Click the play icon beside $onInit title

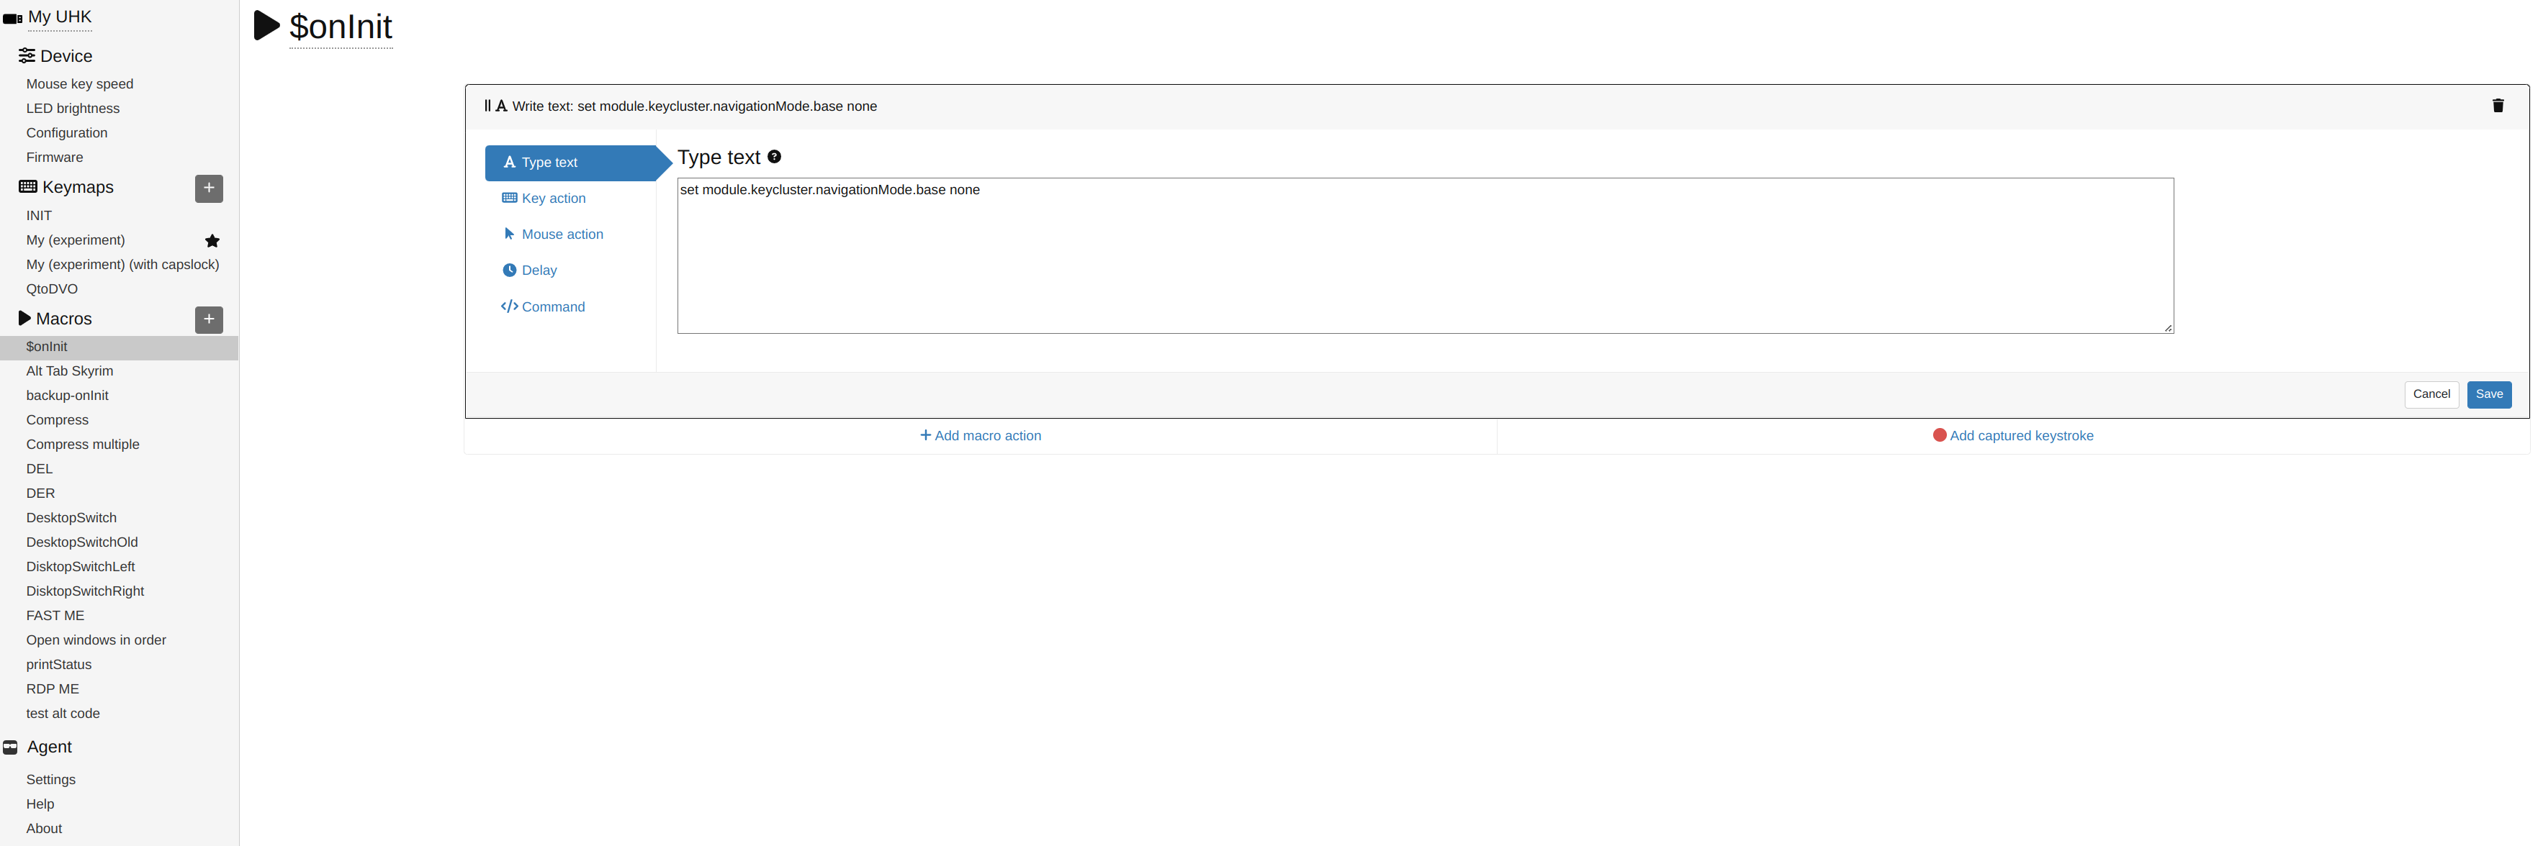point(266,26)
